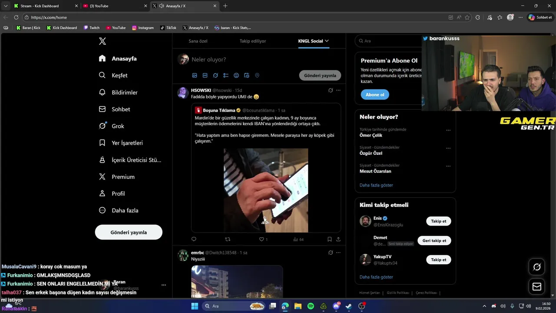Show more suggestions under Kimi takip etmeli

(376, 277)
